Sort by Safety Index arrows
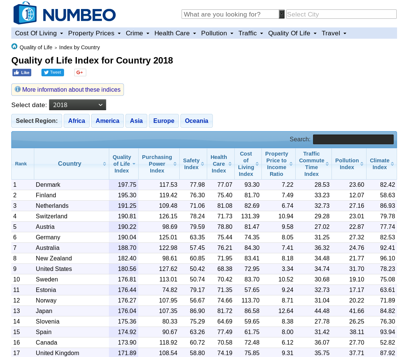Viewport: 414px width, 357px height. pos(203,164)
